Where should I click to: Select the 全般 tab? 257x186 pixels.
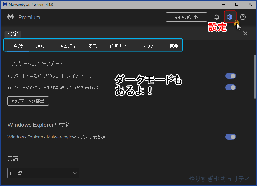(x=18, y=46)
